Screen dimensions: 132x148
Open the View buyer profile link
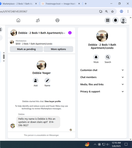53,101
